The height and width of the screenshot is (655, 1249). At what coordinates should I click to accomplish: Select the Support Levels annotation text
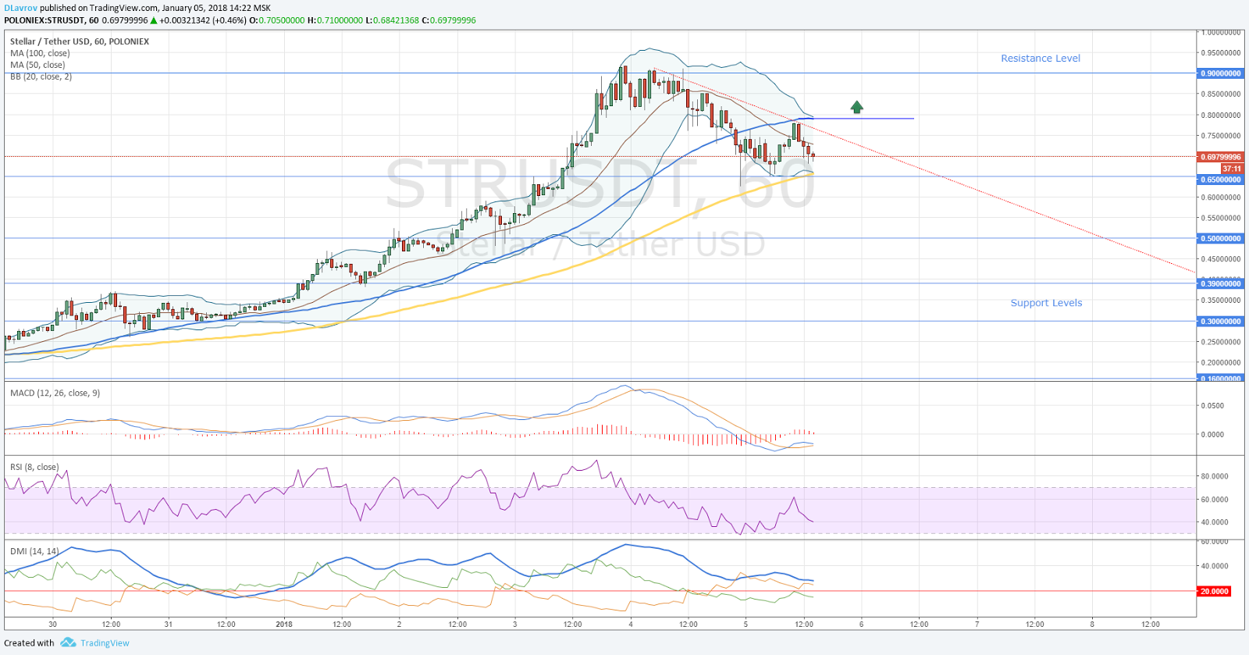(1046, 303)
